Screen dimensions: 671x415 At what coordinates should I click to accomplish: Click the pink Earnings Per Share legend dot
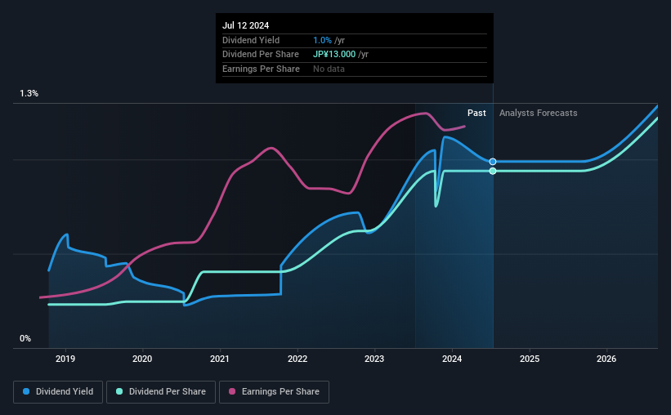click(x=232, y=391)
